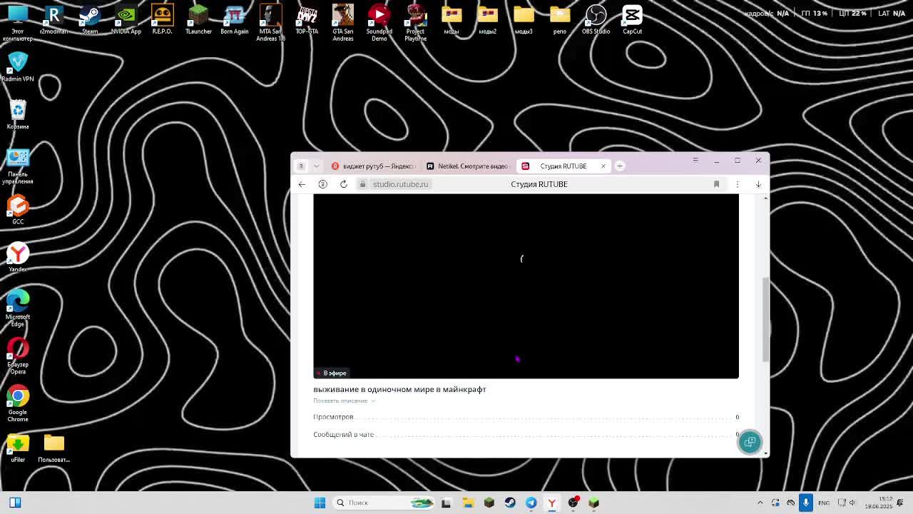913x514 pixels.
Task: Click the padlock site security icon
Action: (363, 184)
